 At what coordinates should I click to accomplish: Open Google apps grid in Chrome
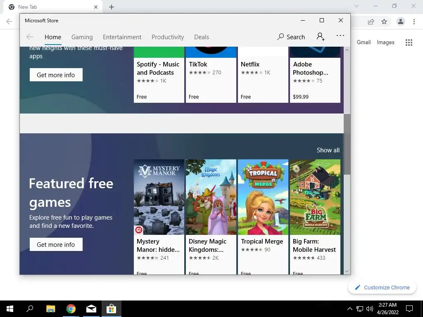tap(409, 43)
